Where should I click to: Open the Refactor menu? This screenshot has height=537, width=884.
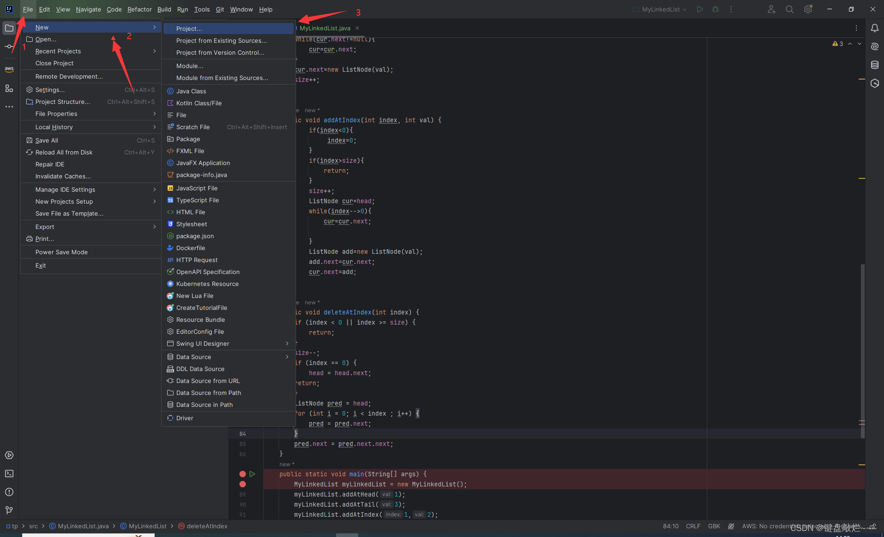(x=140, y=9)
